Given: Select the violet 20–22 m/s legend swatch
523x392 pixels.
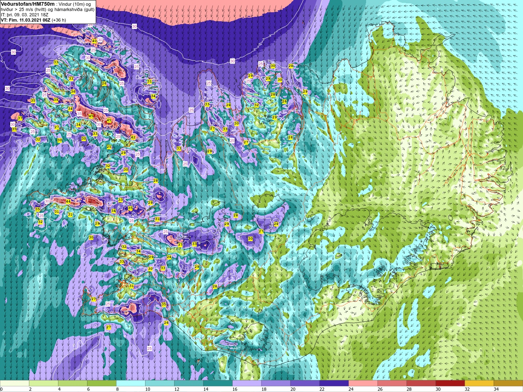Looking at the screenshot, I should point(305,383).
